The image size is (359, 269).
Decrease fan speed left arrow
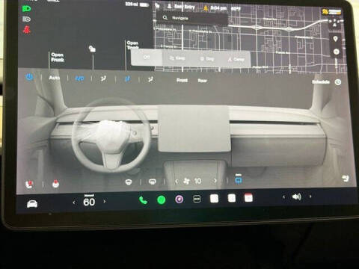point(177,182)
